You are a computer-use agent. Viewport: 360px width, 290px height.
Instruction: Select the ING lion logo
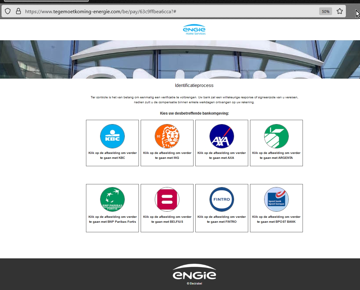(x=167, y=136)
